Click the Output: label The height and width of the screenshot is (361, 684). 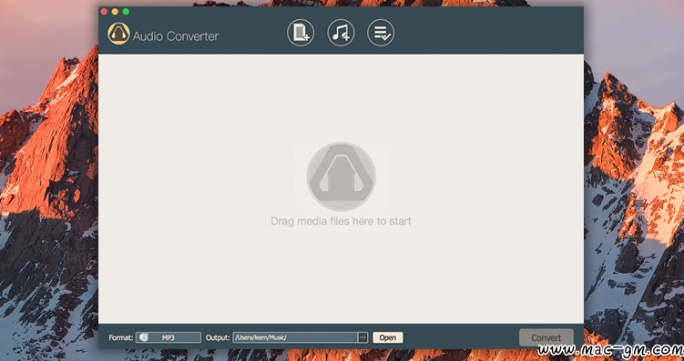tap(218, 337)
